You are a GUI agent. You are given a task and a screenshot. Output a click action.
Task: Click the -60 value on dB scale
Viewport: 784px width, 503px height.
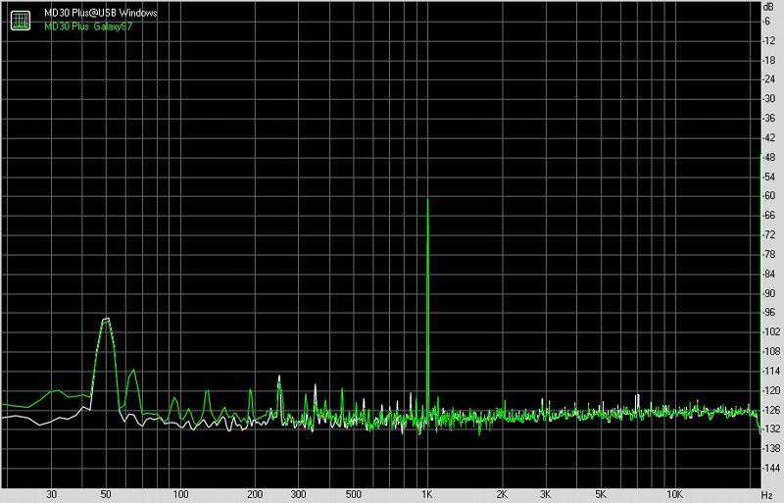pos(768,196)
